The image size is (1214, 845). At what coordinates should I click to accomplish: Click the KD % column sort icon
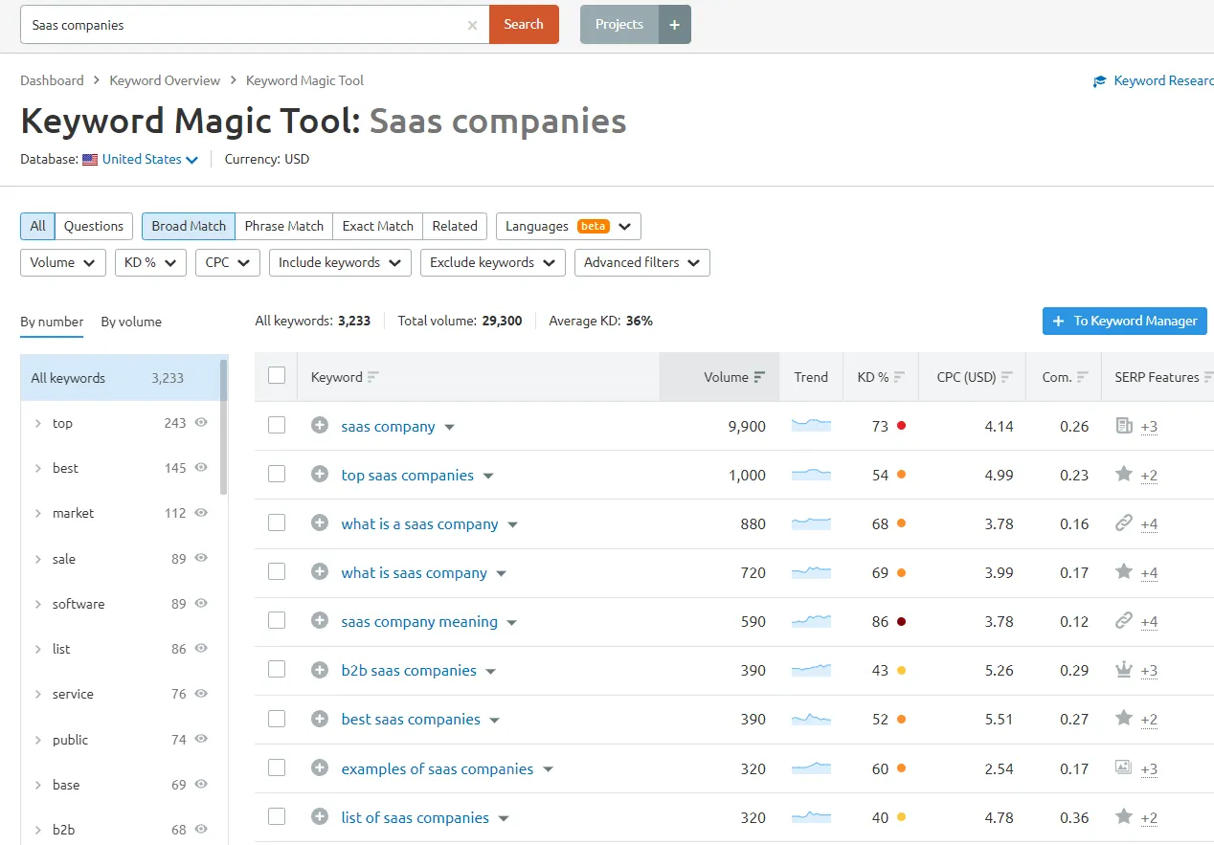coord(899,377)
